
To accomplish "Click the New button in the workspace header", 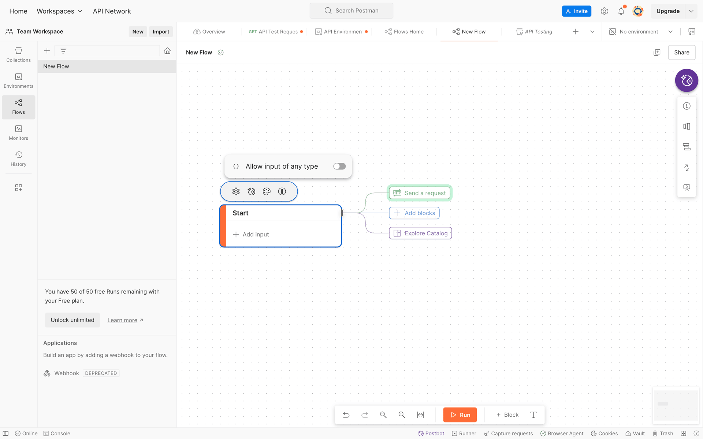I will pos(138,32).
